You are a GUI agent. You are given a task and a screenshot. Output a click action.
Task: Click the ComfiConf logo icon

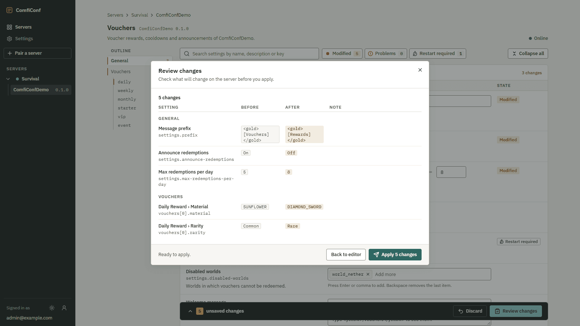coord(9,10)
